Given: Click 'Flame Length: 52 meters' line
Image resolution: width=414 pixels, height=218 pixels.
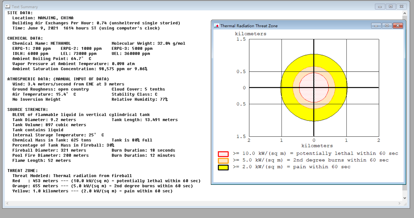Looking at the screenshot, I should [42, 161].
